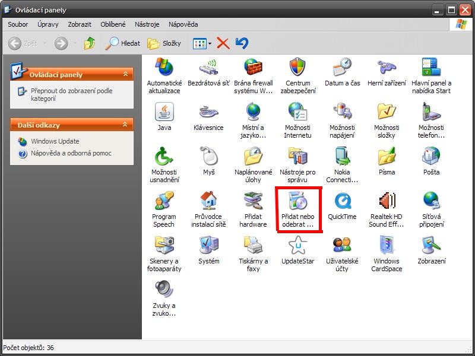Open the Back button history dropdown arrow
Image resolution: width=475 pixels, height=356 pixels.
43,43
